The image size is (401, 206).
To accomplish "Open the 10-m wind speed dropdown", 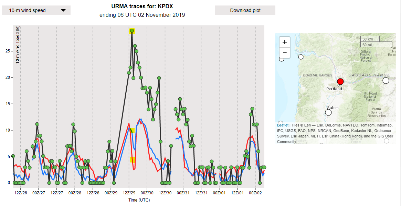I will pos(36,10).
